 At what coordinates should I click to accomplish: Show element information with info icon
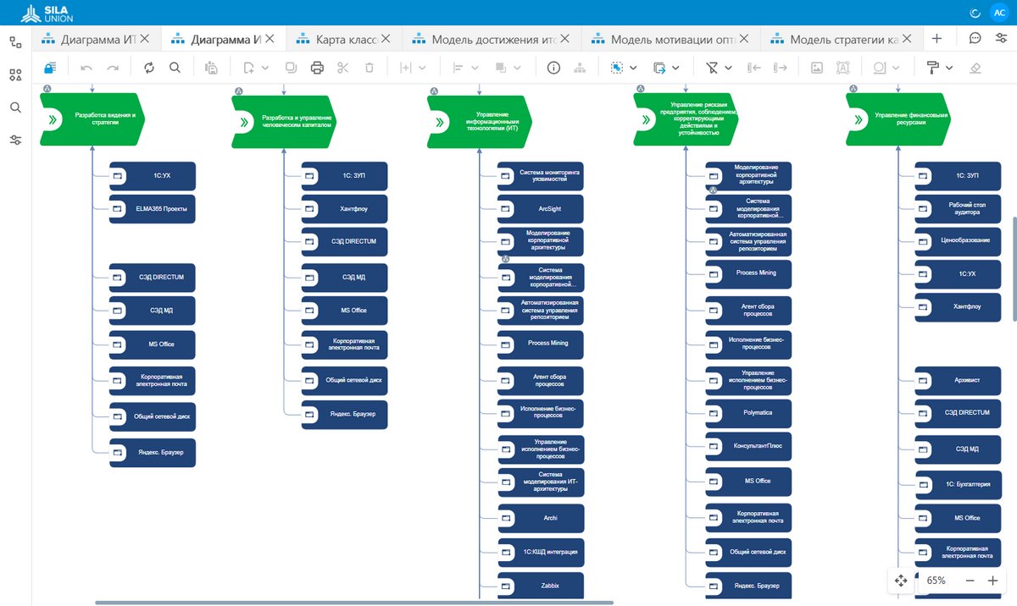tap(553, 68)
